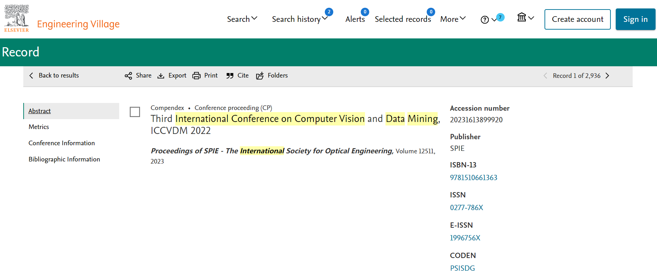
Task: Expand the institution menu chevron
Action: coord(531,18)
